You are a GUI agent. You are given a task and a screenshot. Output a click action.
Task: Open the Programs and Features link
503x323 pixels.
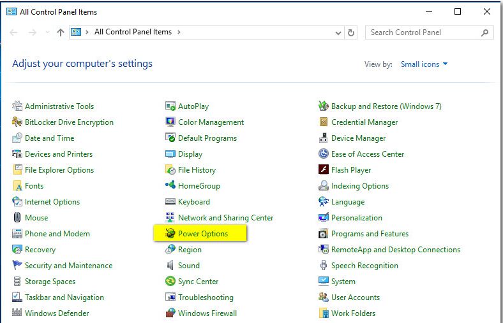coord(370,234)
